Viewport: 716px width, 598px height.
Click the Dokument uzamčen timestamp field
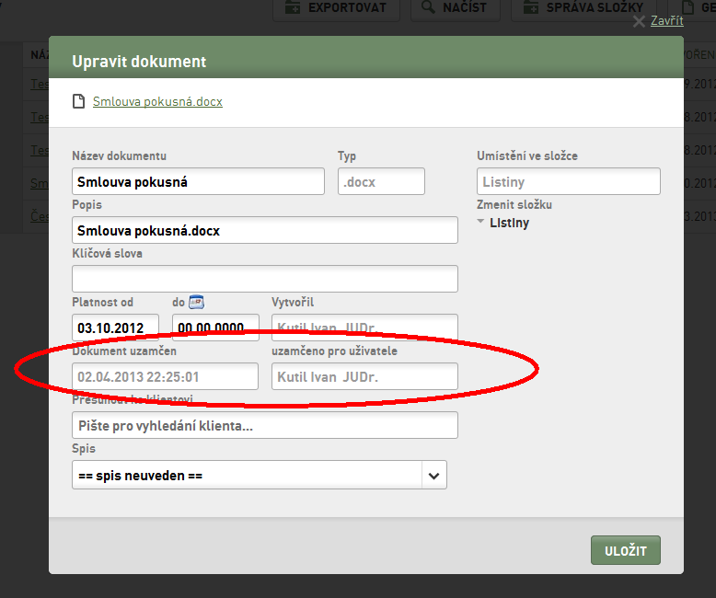tap(166, 376)
